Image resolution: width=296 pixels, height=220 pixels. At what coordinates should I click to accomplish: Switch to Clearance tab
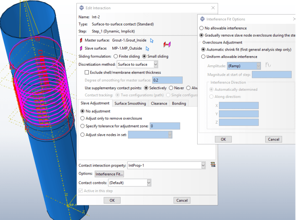(x=159, y=103)
